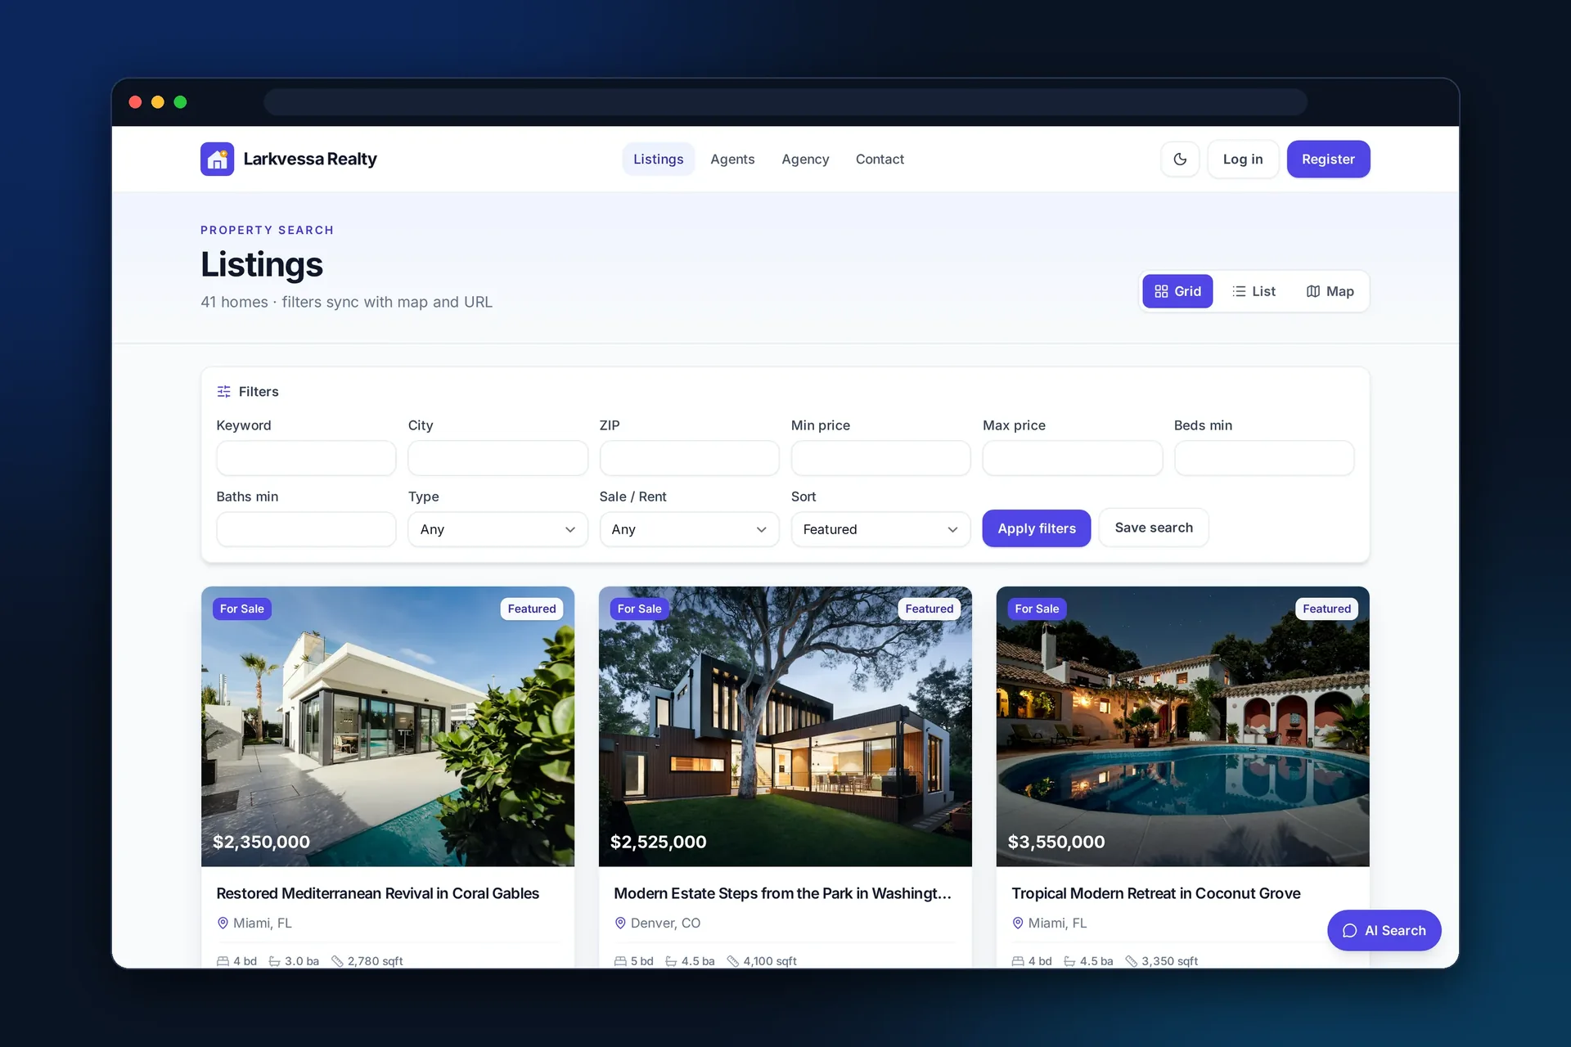Focus the Keyword input field
Screen dimensions: 1571x1047
coord(306,458)
